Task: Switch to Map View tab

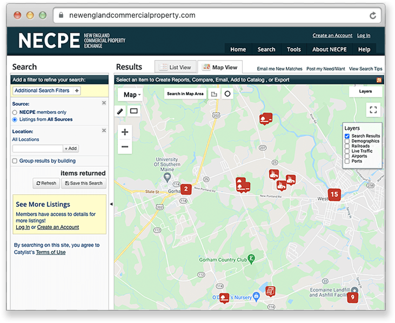Action: click(220, 67)
